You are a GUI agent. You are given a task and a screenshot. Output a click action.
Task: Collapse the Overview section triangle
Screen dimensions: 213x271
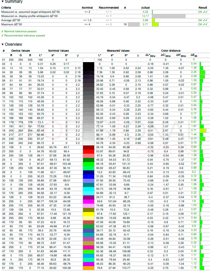(2, 44)
